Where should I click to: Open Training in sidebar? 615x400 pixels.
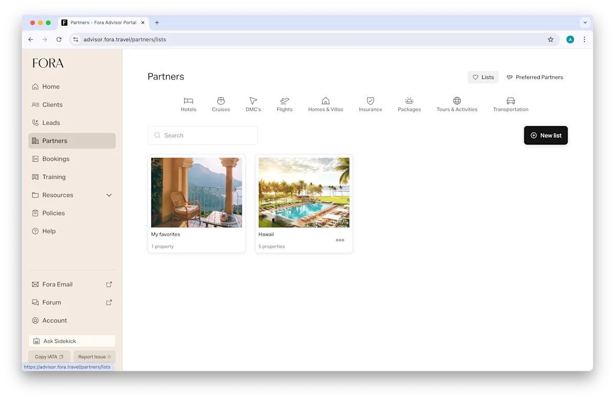[72, 177]
